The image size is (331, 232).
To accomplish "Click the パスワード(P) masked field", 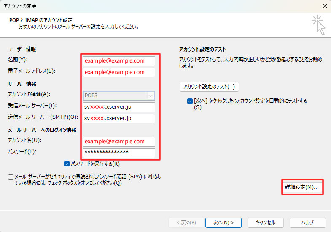I will point(119,153).
